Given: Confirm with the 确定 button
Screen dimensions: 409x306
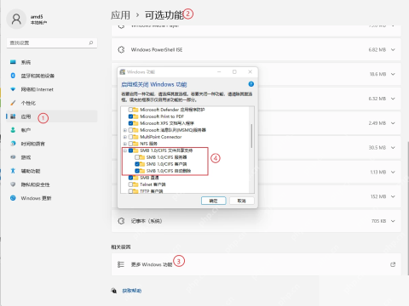Looking at the screenshot, I should pos(214,201).
